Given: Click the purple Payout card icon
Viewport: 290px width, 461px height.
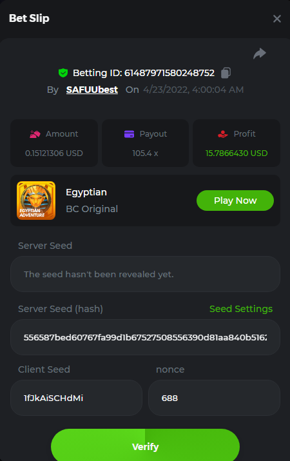Looking at the screenshot, I should 129,134.
